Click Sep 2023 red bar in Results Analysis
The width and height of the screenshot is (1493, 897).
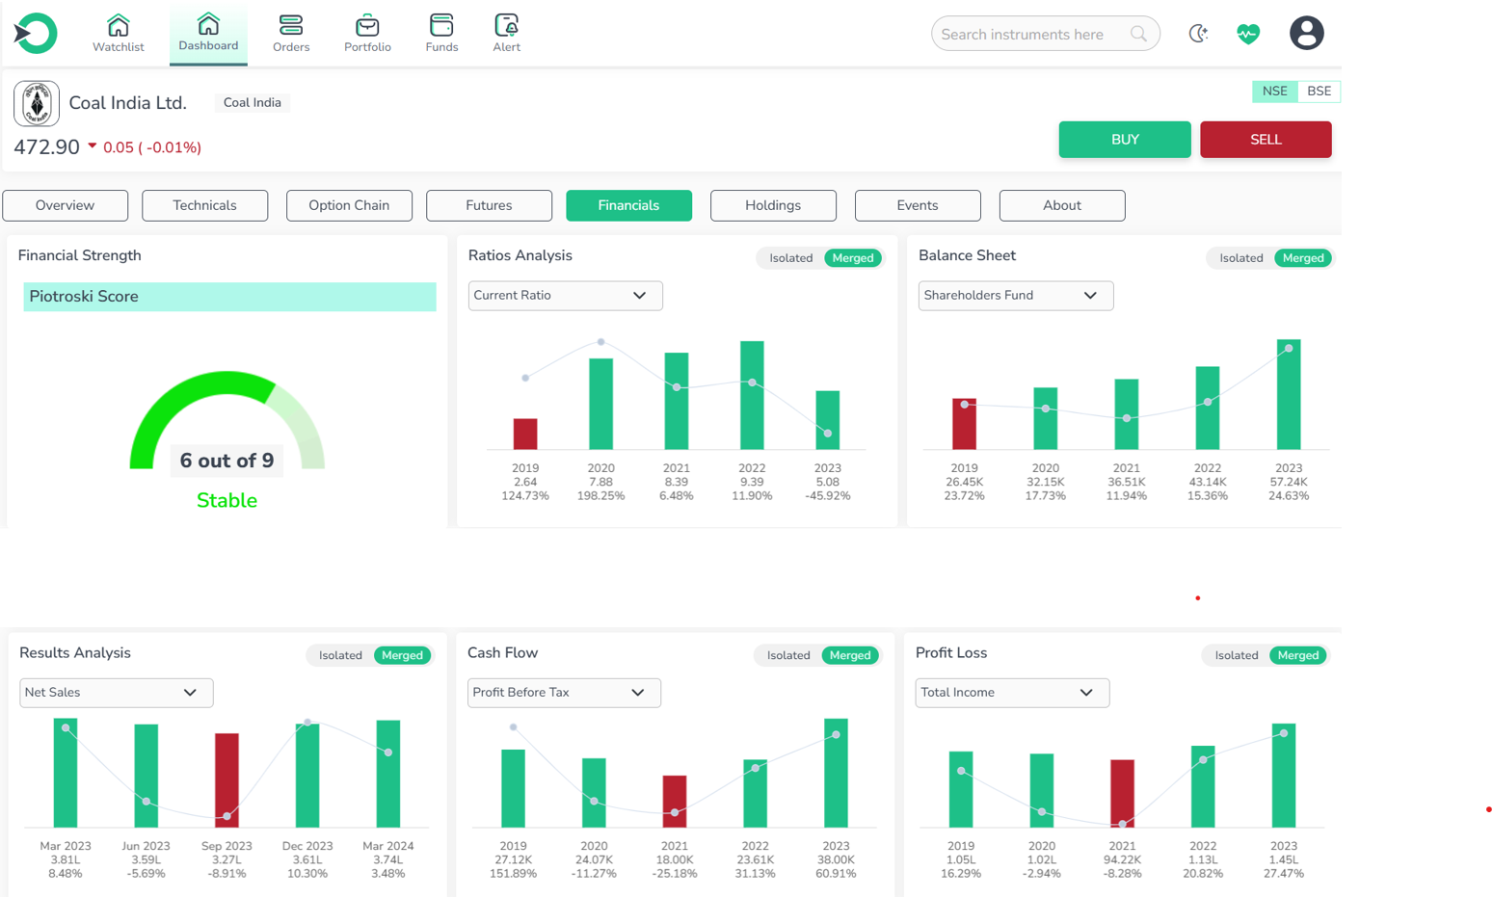227,780
